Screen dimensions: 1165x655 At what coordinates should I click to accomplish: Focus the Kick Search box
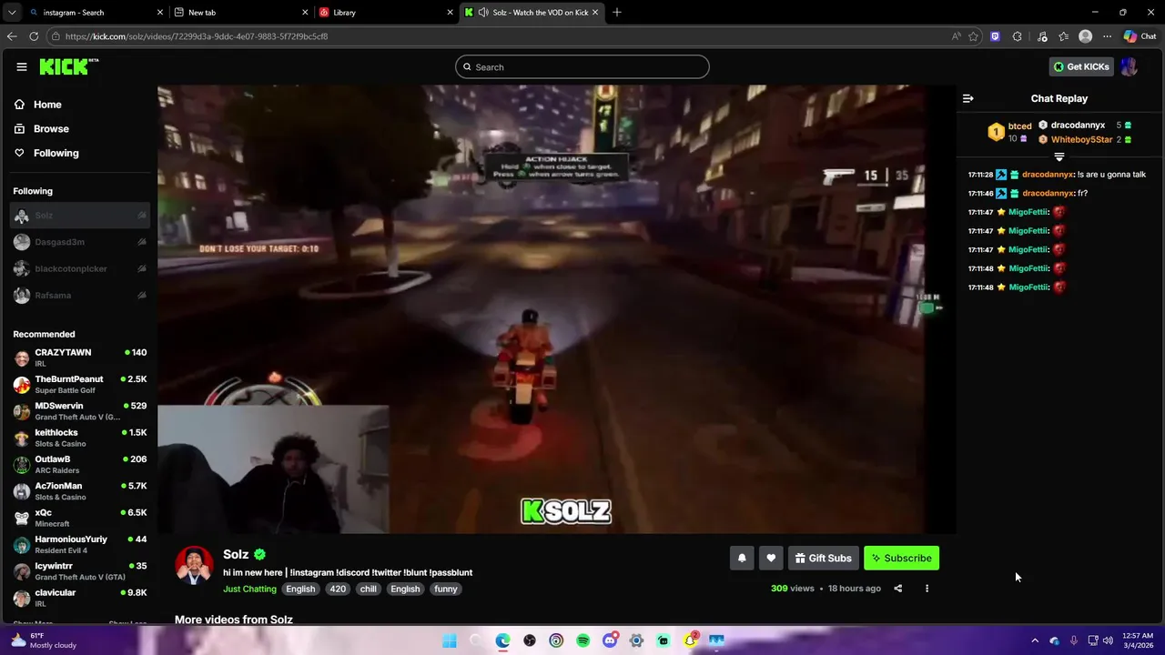[x=582, y=66]
